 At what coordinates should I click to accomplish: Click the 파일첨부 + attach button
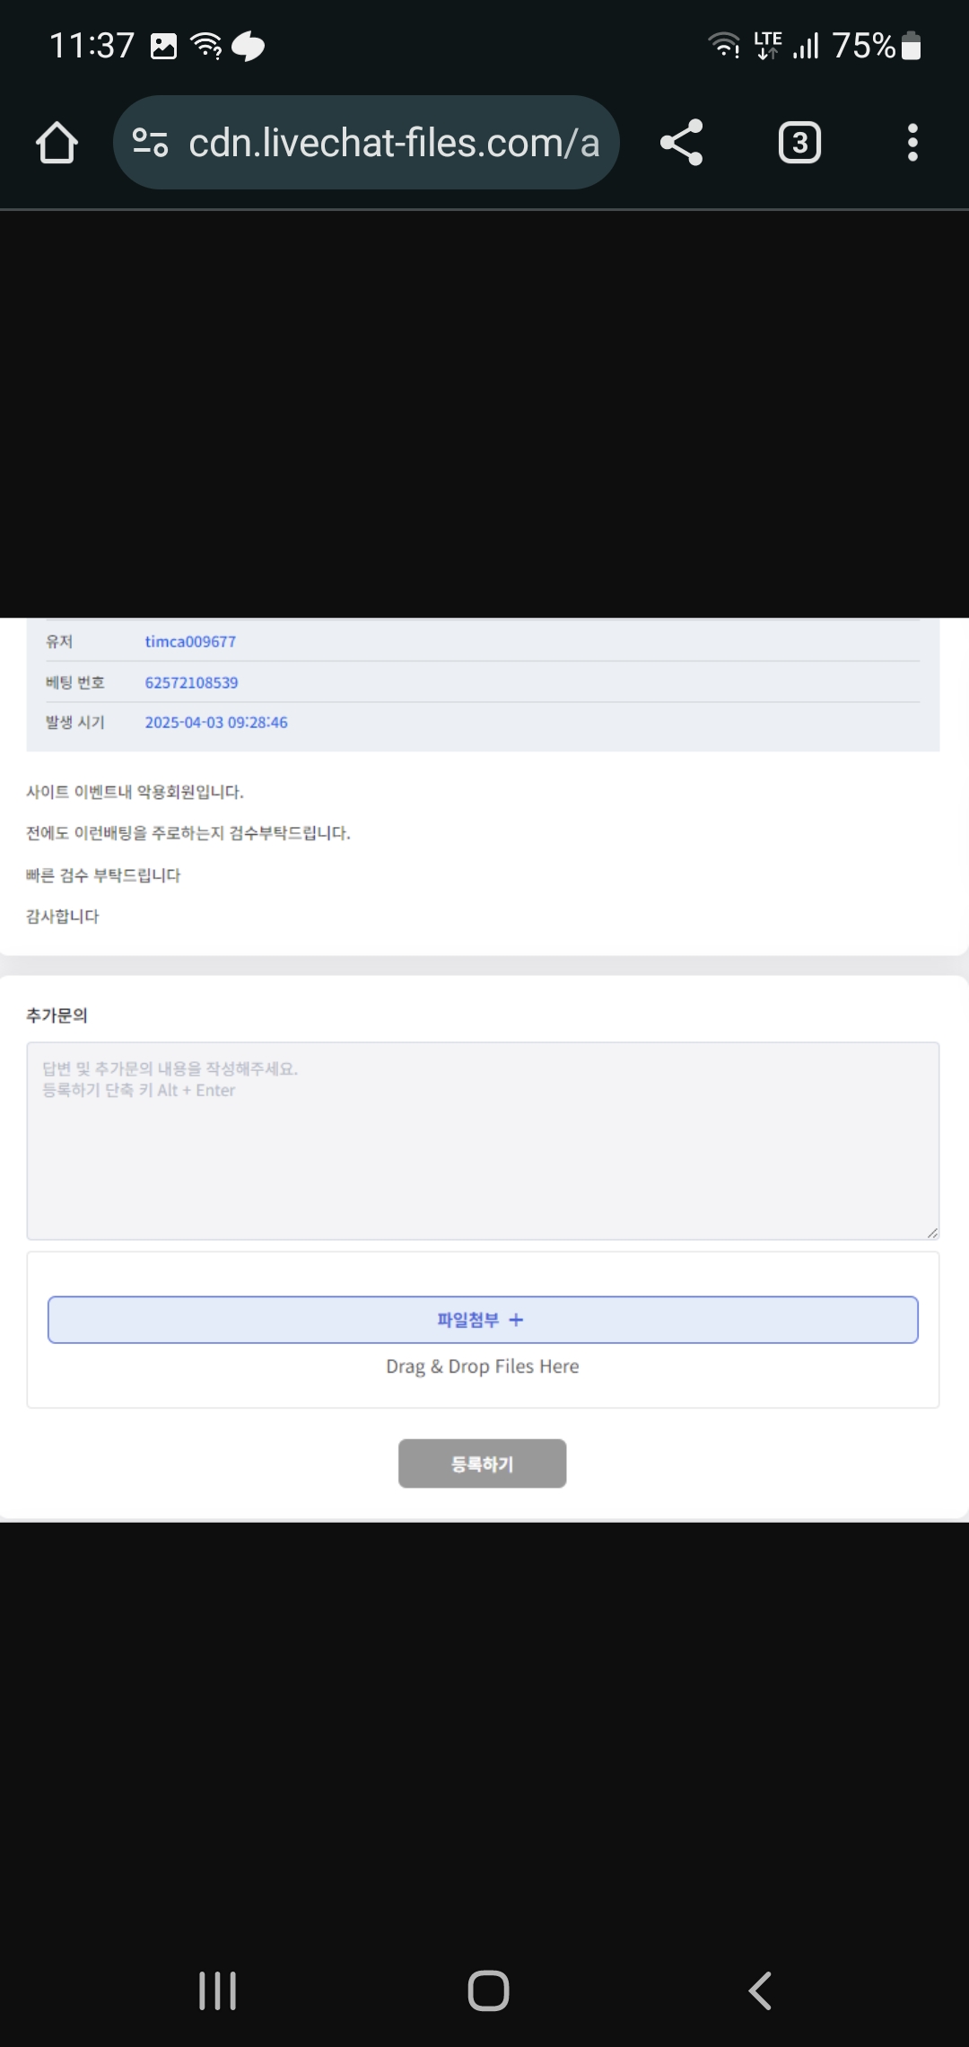pos(483,1320)
